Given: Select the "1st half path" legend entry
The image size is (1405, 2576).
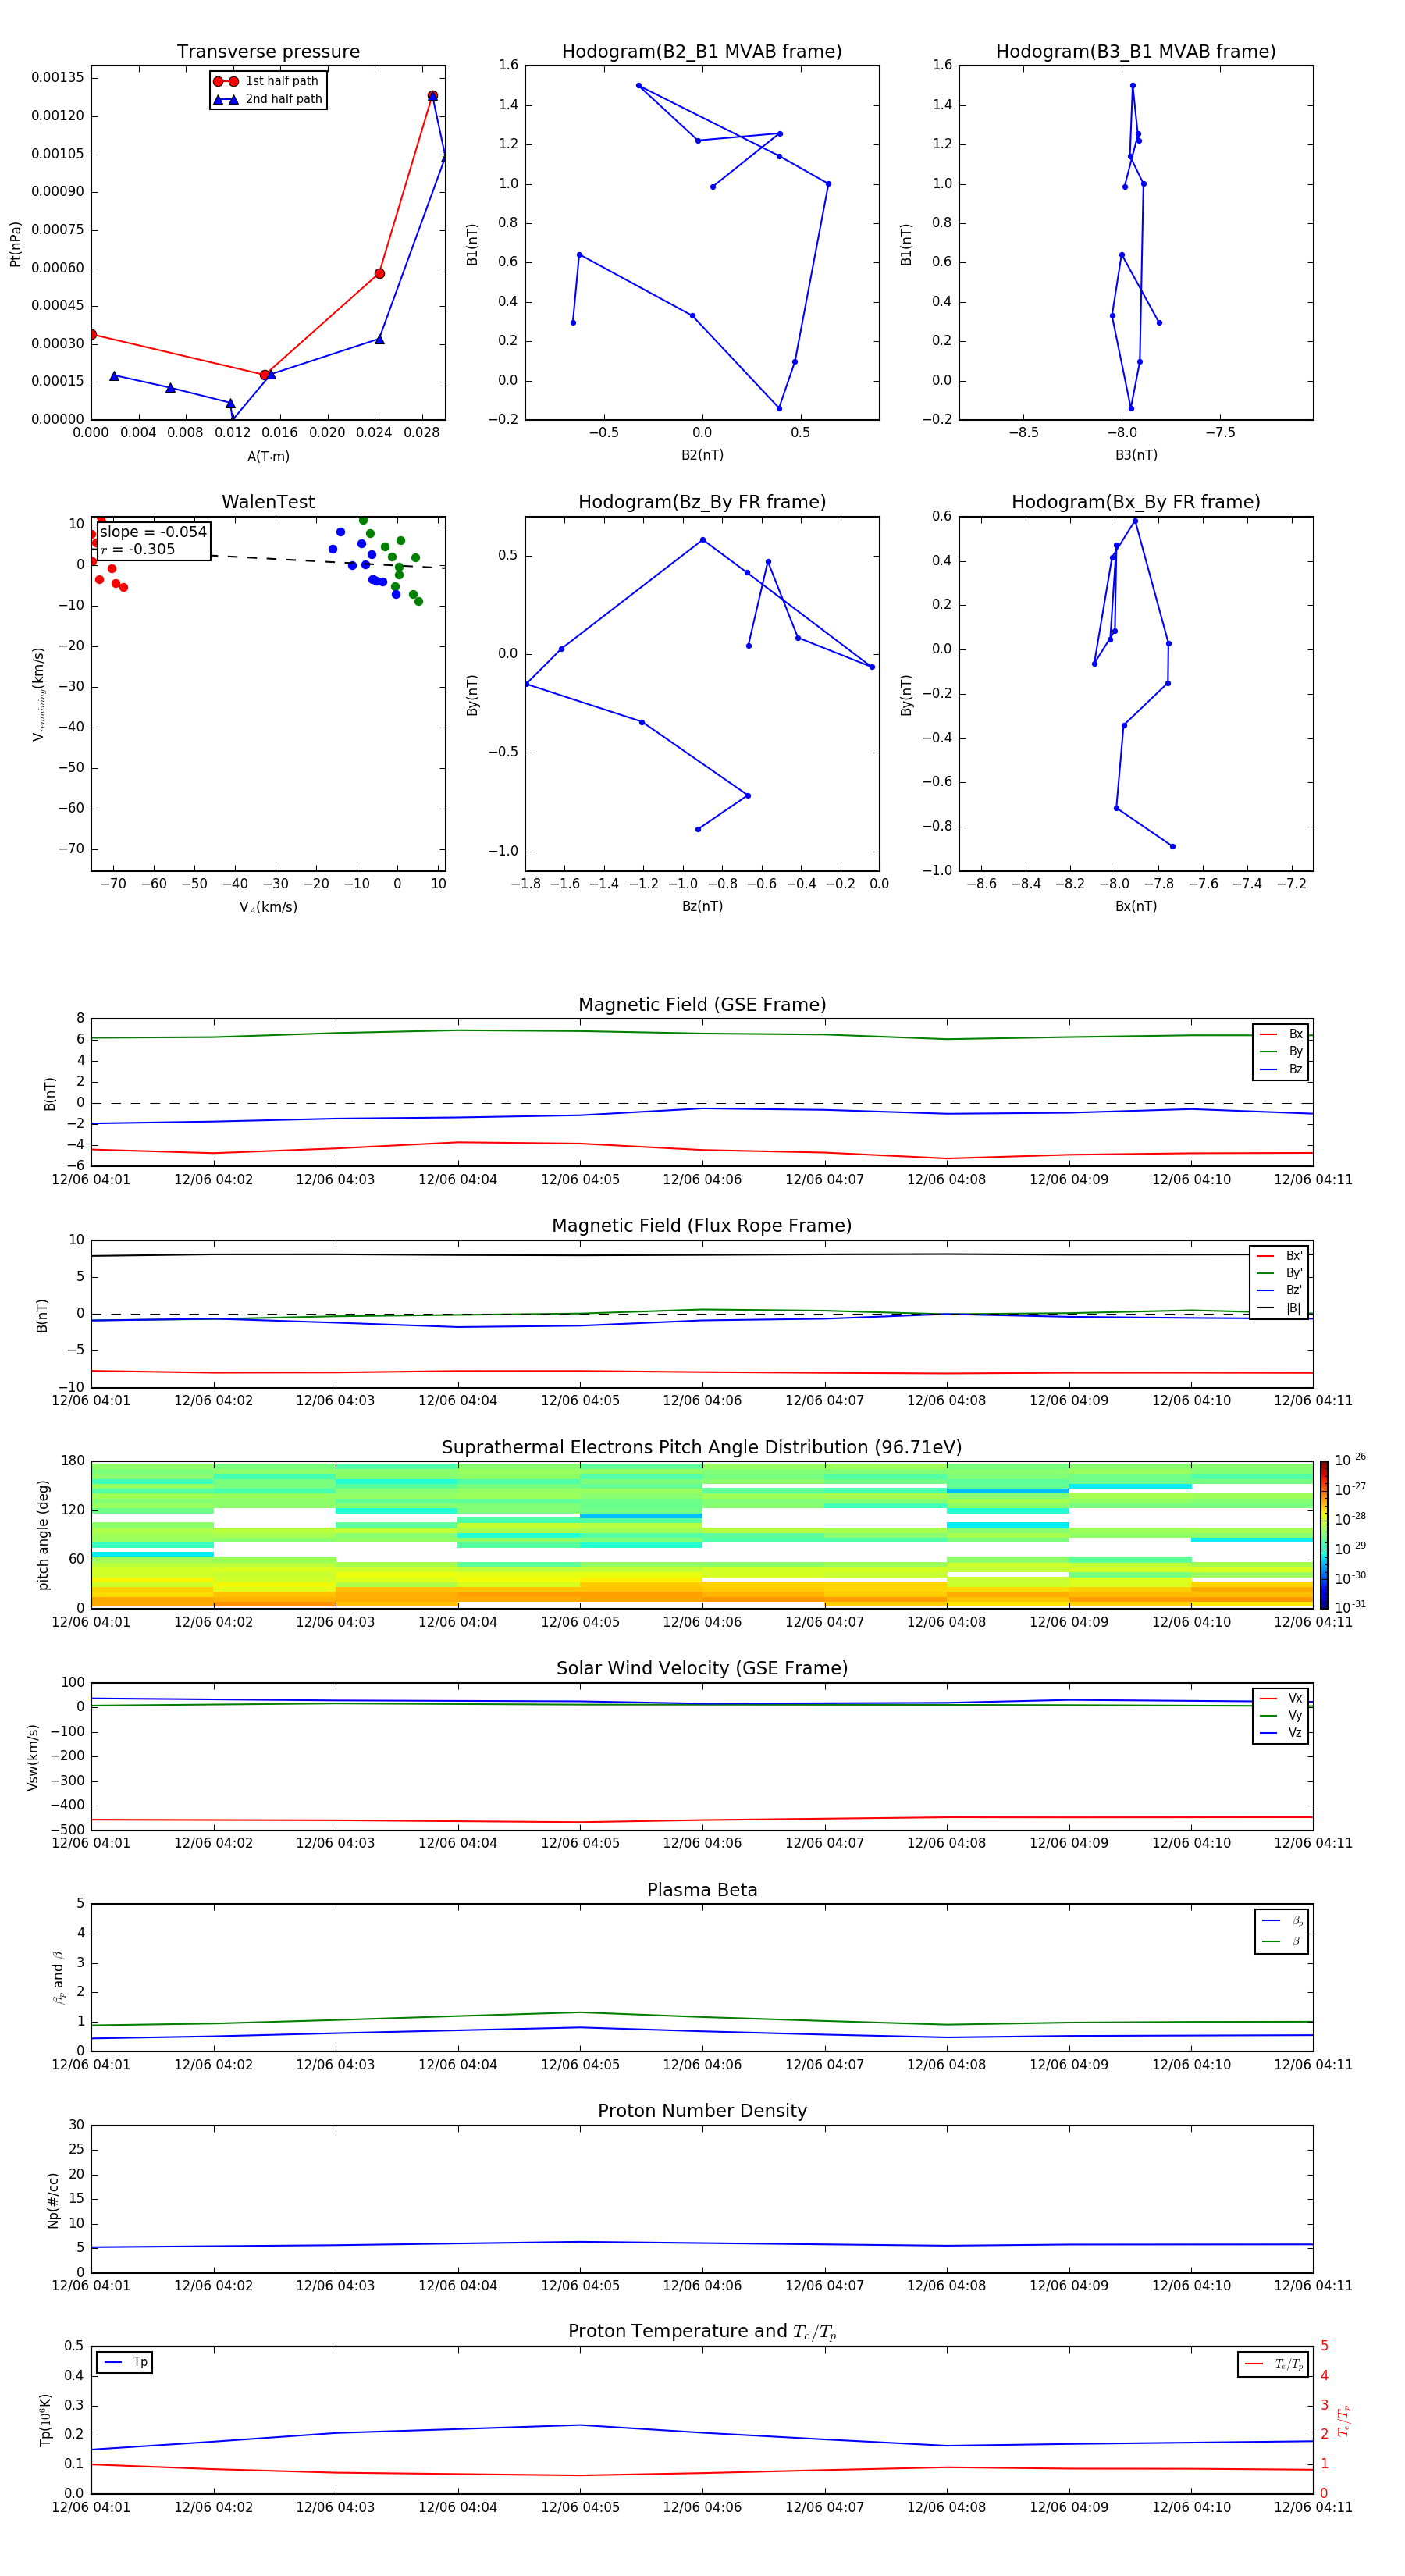Looking at the screenshot, I should 268,81.
